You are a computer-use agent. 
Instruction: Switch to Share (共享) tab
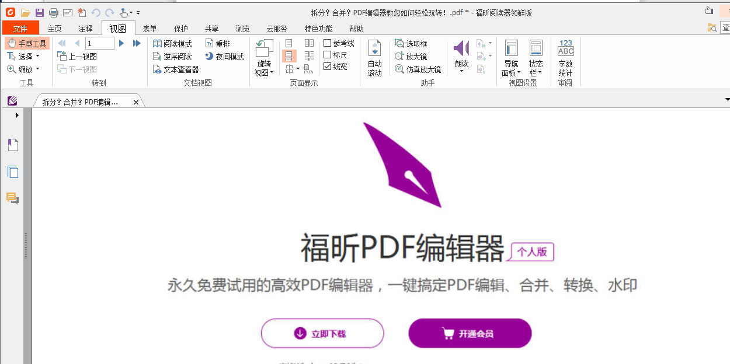[x=211, y=28]
